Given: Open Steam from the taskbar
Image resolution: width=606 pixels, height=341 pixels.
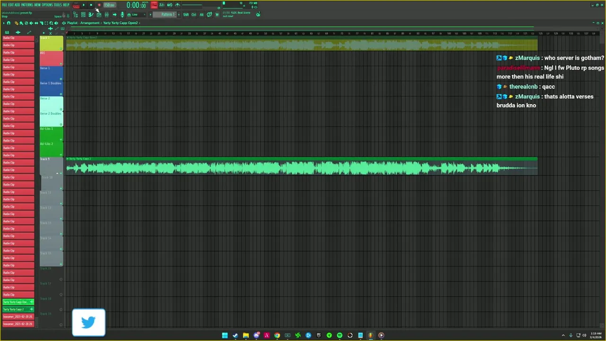Looking at the screenshot, I should [235, 335].
